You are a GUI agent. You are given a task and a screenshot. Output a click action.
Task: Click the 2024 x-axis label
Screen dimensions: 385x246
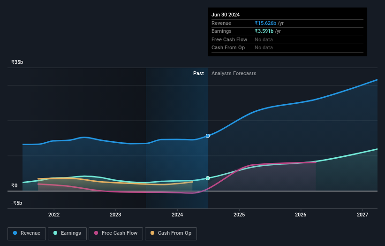[177, 215]
